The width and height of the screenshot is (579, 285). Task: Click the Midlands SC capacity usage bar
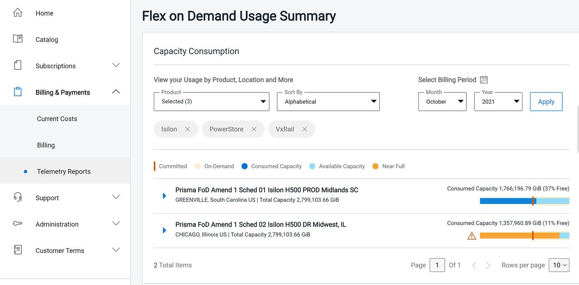(525, 201)
